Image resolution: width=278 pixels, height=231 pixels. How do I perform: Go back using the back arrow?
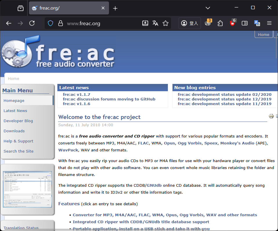[x=9, y=23]
